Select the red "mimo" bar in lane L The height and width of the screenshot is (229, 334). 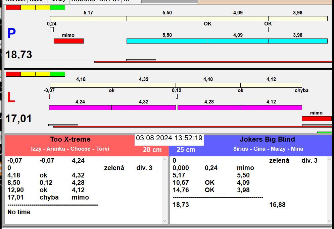[316, 119]
